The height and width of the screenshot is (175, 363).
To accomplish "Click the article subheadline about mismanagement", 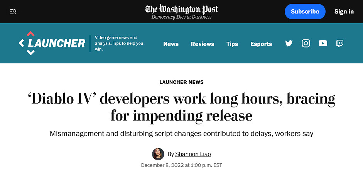I will pos(181,134).
